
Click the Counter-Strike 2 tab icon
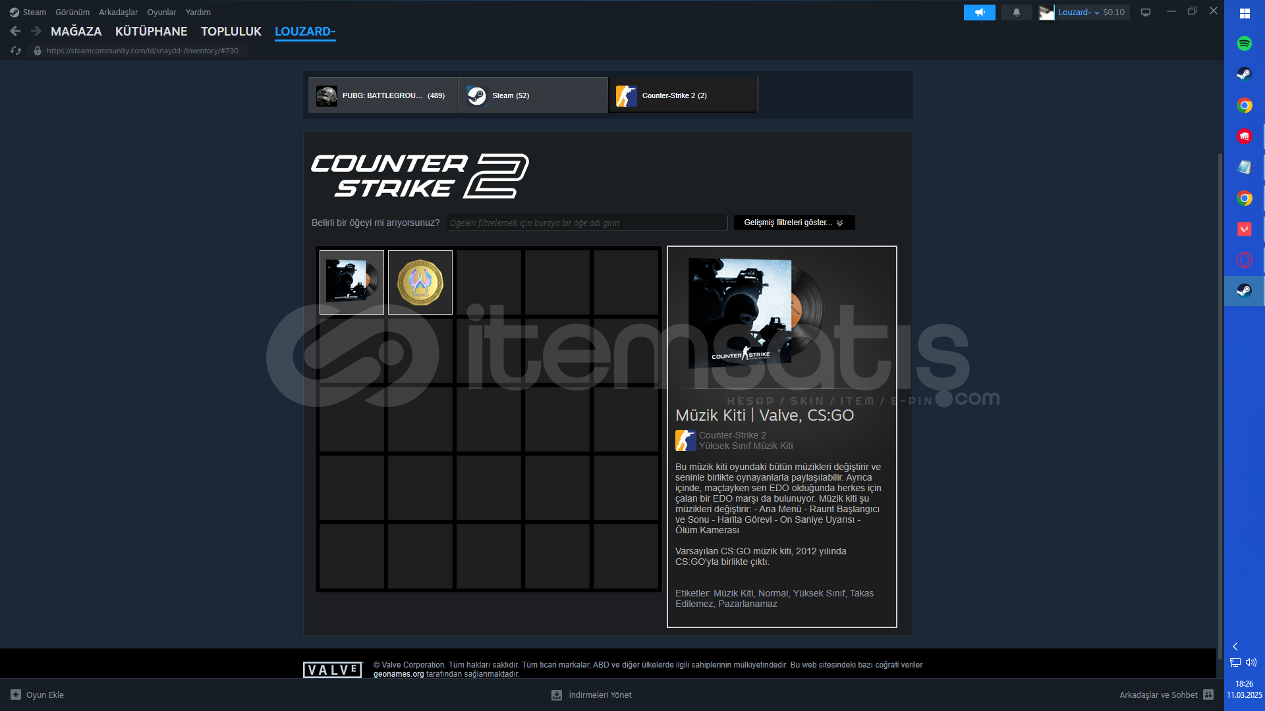[627, 95]
